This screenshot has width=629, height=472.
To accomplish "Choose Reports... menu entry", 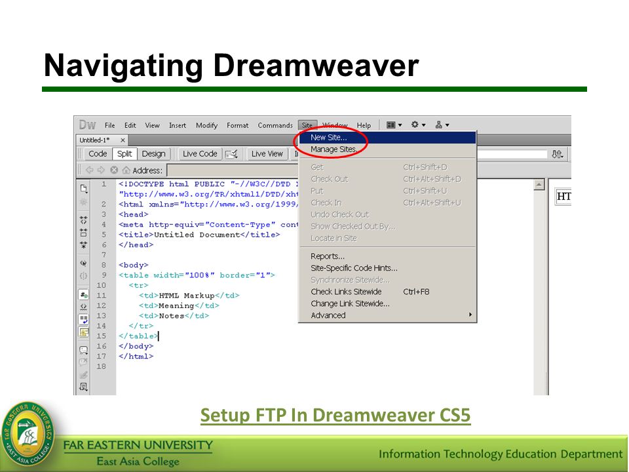I will (387, 256).
